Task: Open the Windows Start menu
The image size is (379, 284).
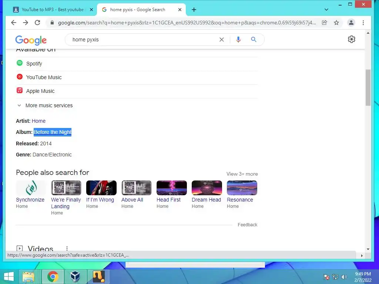Action: pos(9,277)
